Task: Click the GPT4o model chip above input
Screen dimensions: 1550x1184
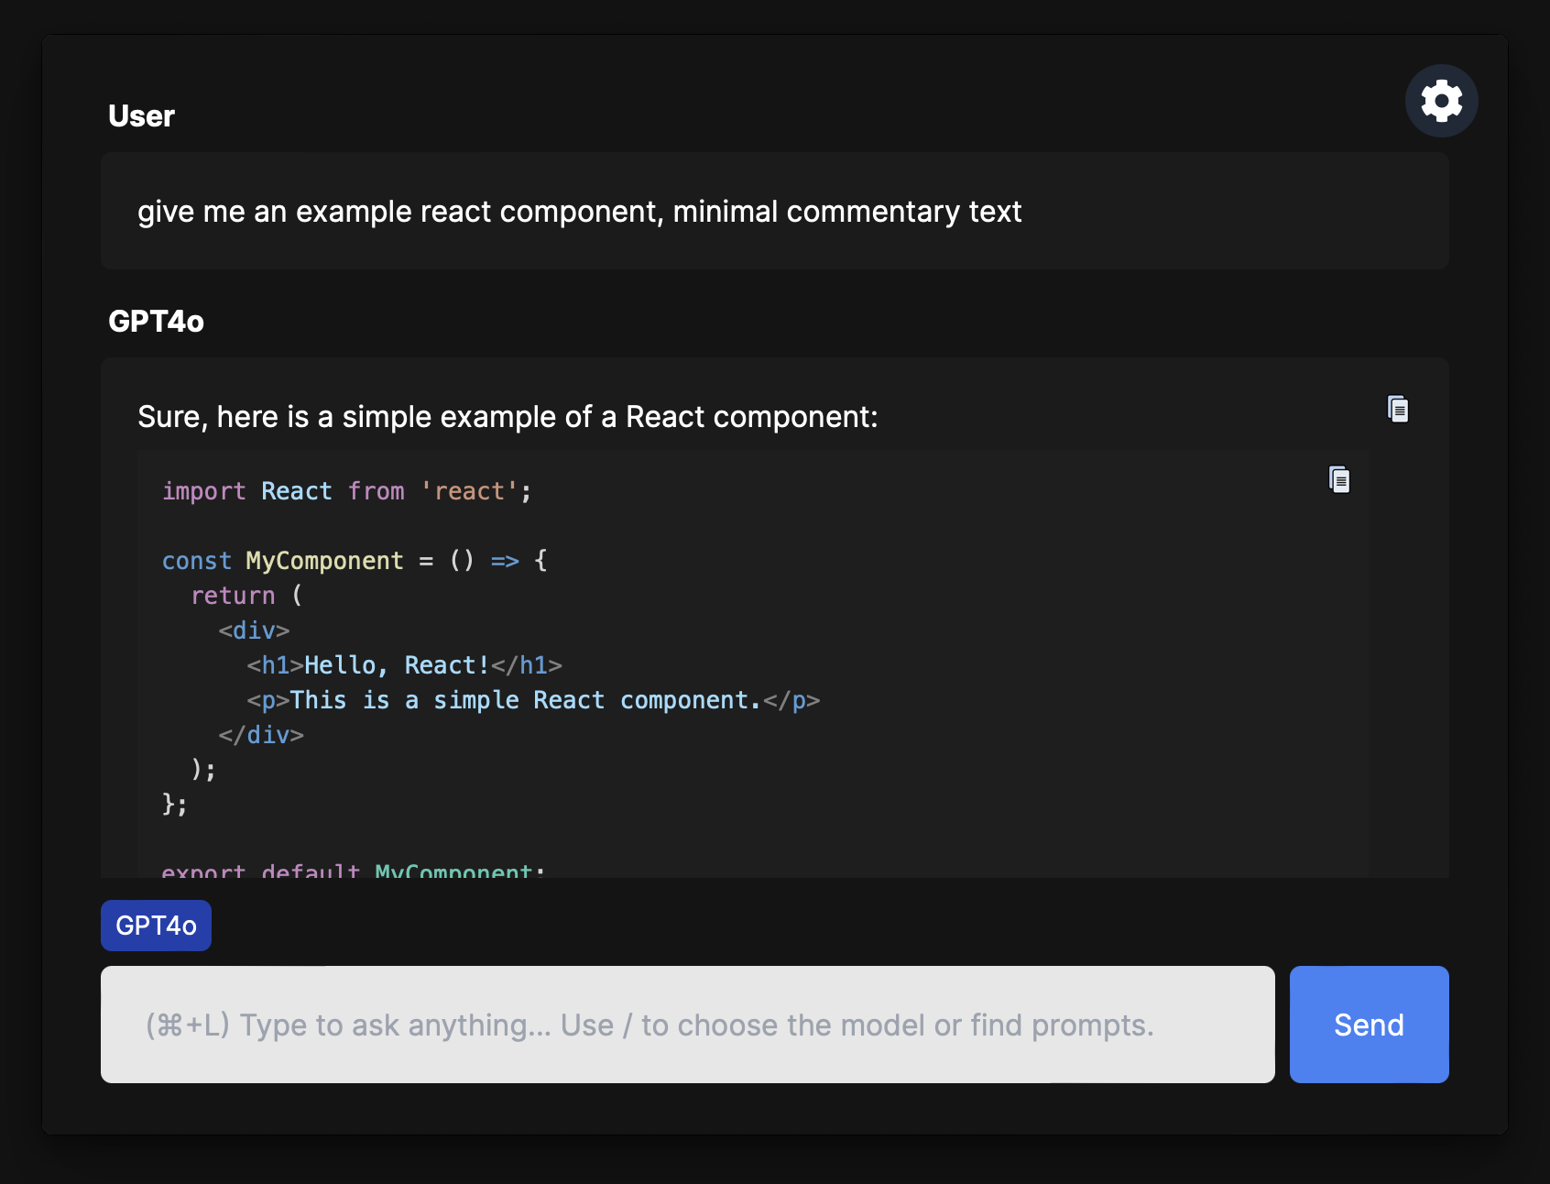Action: 156,926
